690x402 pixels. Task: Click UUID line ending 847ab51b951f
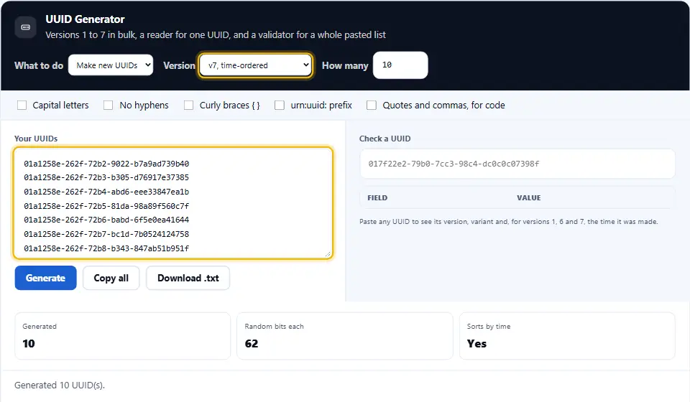(106, 248)
